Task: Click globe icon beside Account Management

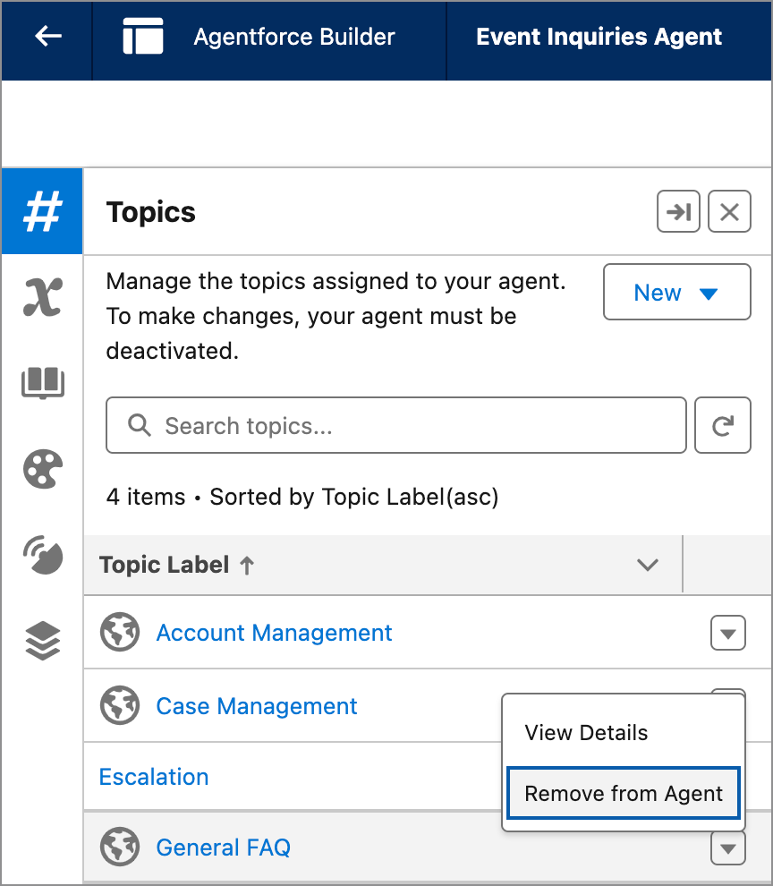Action: [x=120, y=632]
